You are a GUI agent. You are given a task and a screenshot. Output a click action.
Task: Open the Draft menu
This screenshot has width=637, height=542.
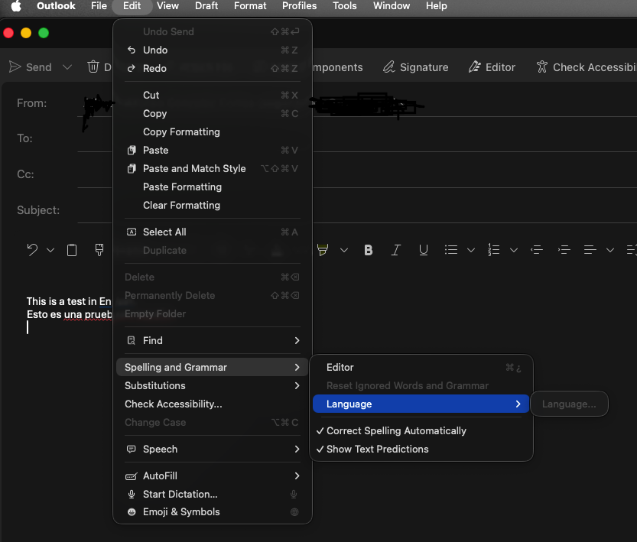(x=206, y=6)
